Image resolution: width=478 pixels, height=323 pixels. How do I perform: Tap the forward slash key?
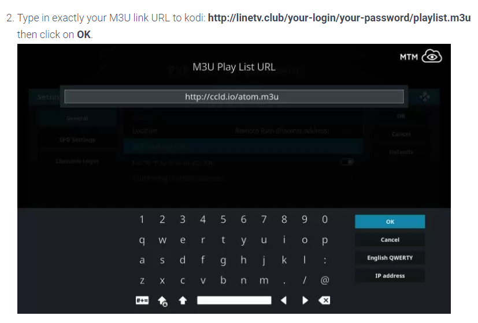point(305,280)
